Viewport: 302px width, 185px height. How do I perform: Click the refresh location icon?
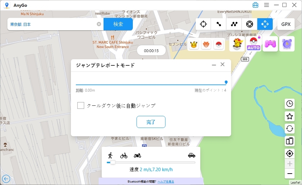[290, 128]
